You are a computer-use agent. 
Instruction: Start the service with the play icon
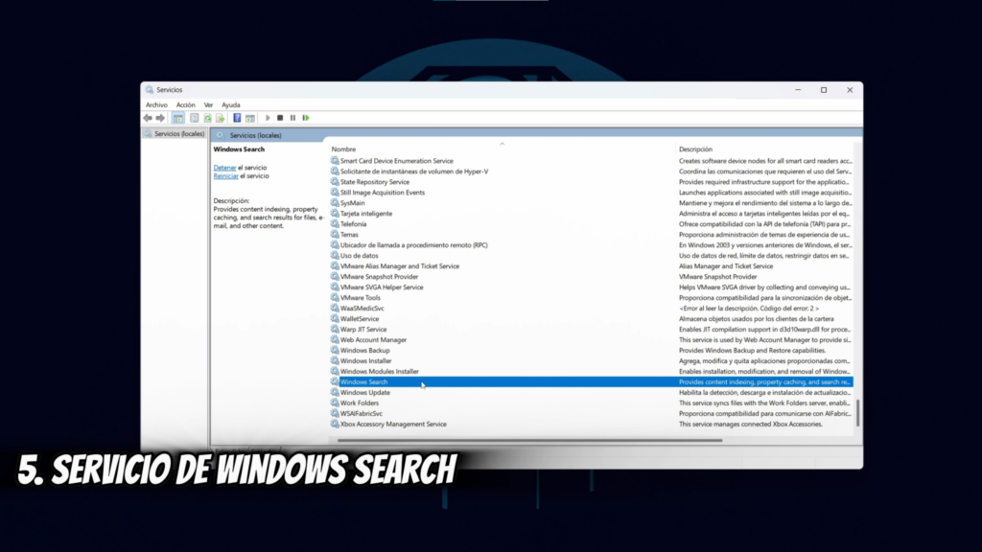point(269,117)
